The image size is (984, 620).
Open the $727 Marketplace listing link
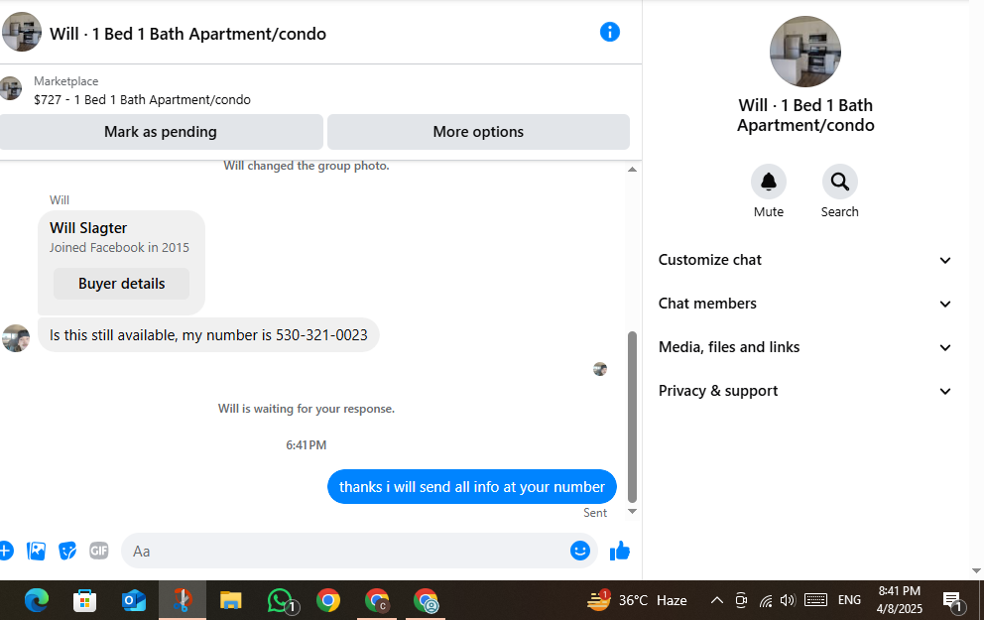pyautogui.click(x=142, y=100)
